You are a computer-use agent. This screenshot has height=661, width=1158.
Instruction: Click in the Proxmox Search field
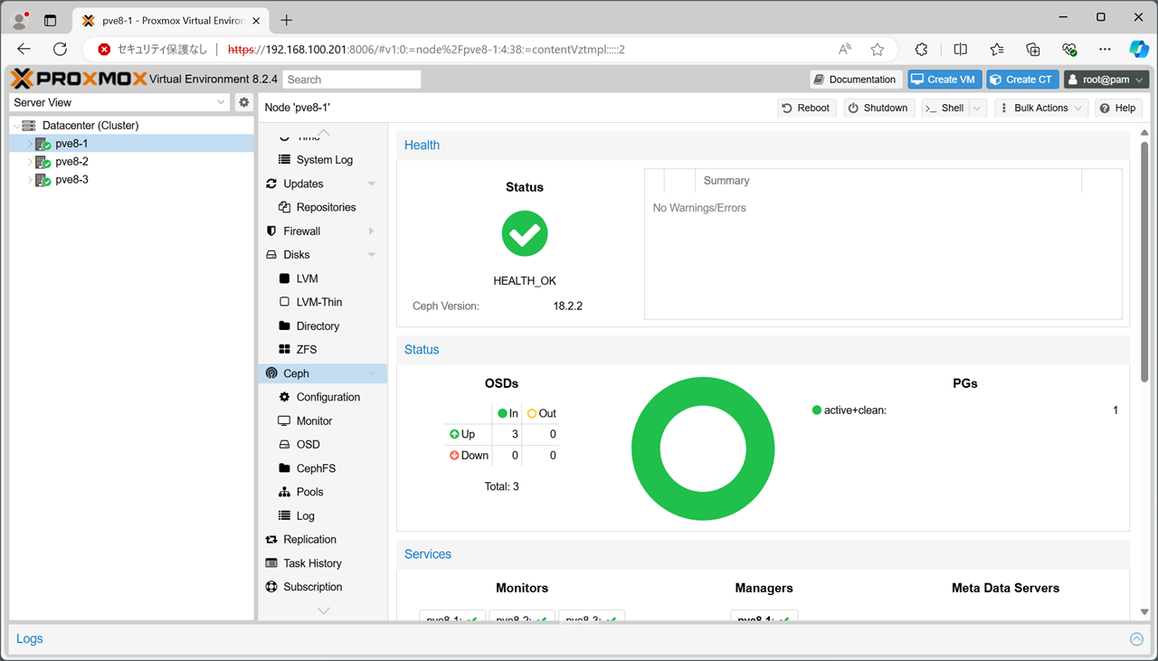pos(351,80)
